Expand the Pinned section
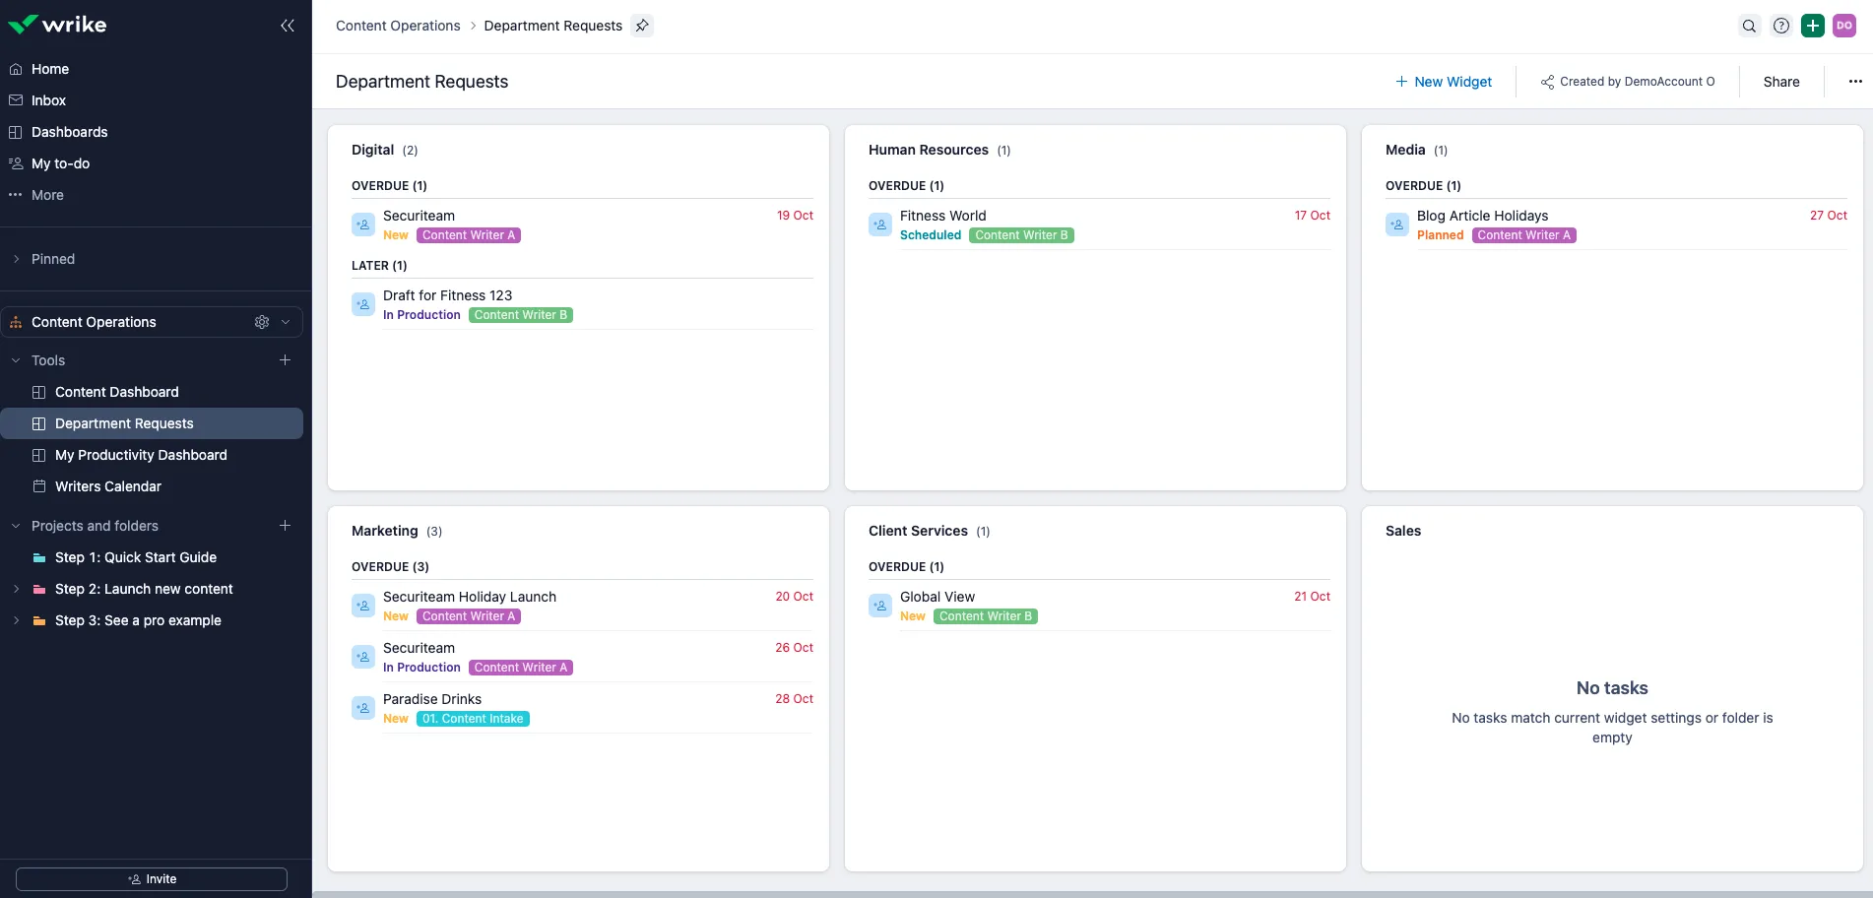The image size is (1873, 898). click(16, 259)
